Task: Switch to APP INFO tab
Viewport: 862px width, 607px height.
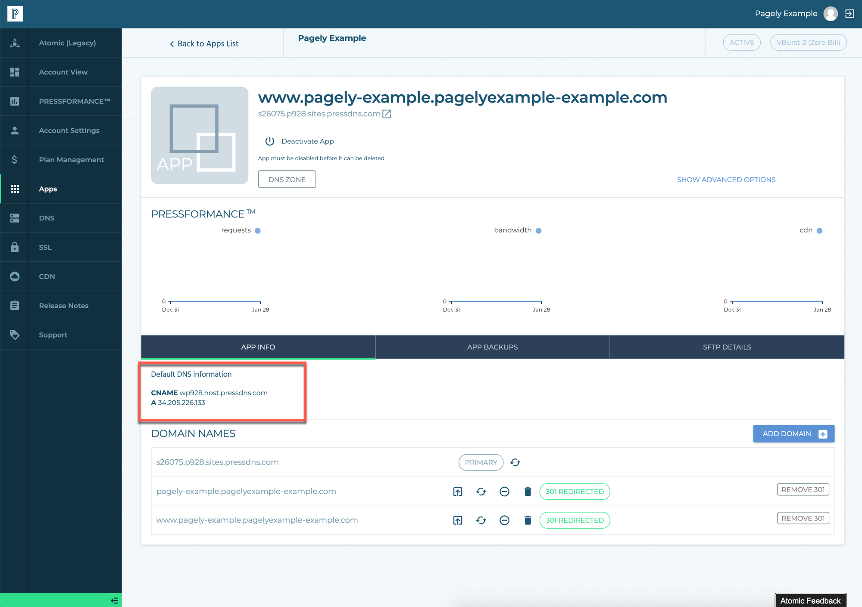Action: 258,347
